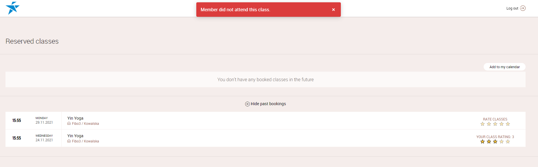Collapse past bookings with minus icon
This screenshot has width=538, height=167.
(x=247, y=104)
